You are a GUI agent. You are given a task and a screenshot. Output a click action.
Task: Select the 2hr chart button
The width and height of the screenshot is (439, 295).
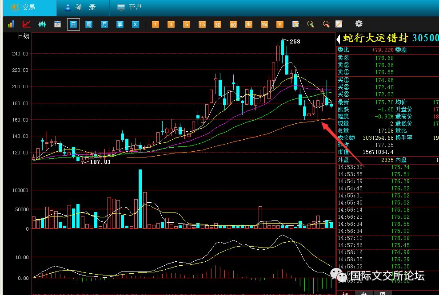coord(249,24)
